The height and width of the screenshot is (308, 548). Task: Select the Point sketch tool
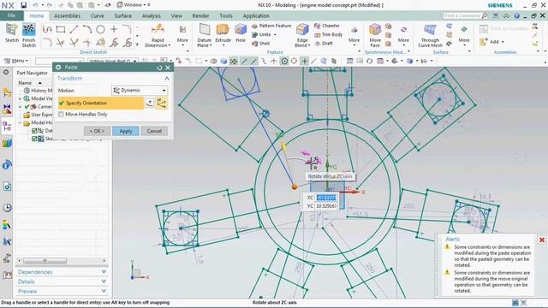(x=114, y=29)
